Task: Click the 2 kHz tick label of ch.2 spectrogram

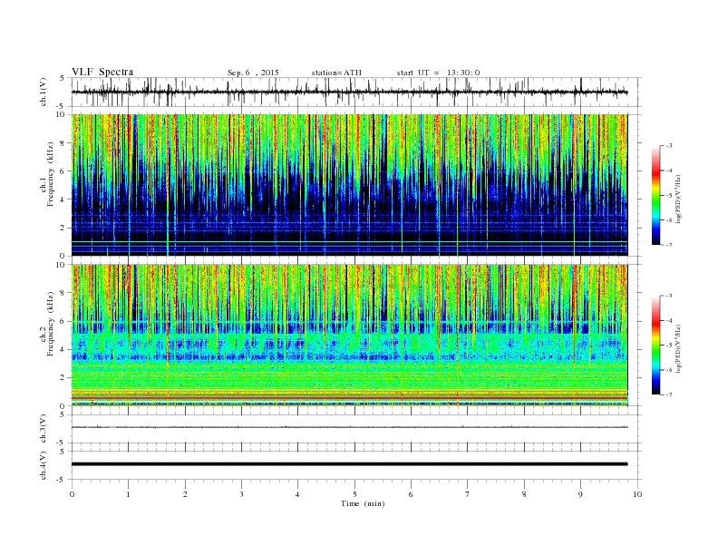Action: pyautogui.click(x=63, y=378)
